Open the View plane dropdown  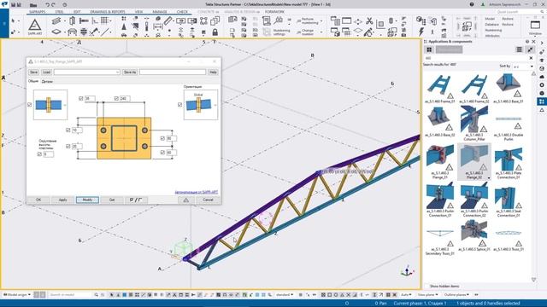(427, 295)
